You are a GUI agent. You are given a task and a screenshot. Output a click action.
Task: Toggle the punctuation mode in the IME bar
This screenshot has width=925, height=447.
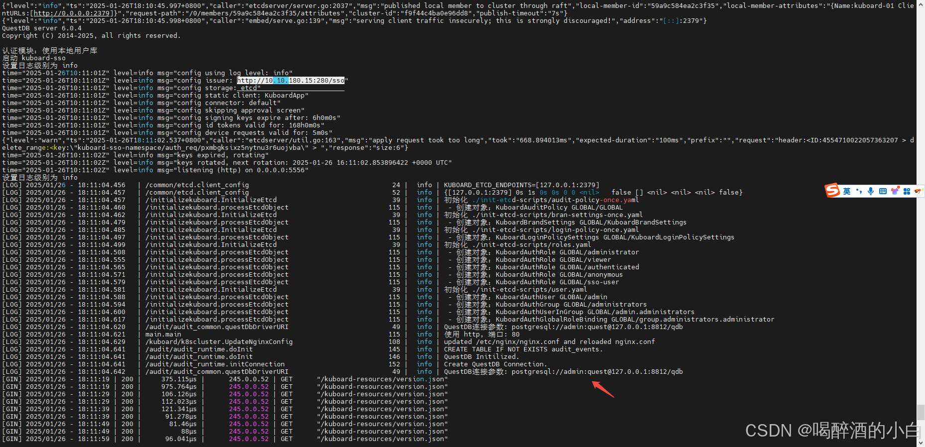[x=859, y=191]
